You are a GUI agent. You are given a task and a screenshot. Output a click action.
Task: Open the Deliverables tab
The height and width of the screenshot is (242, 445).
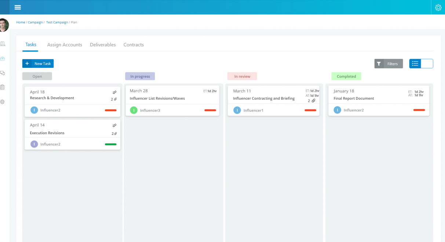(x=103, y=44)
